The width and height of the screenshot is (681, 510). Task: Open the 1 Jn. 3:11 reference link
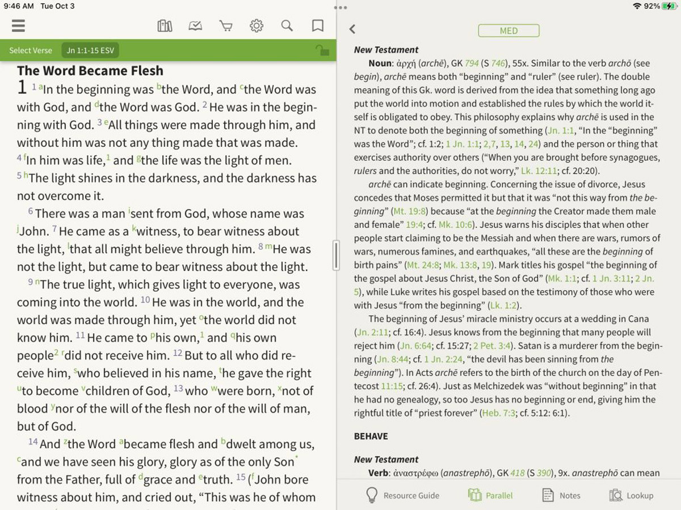click(x=612, y=278)
